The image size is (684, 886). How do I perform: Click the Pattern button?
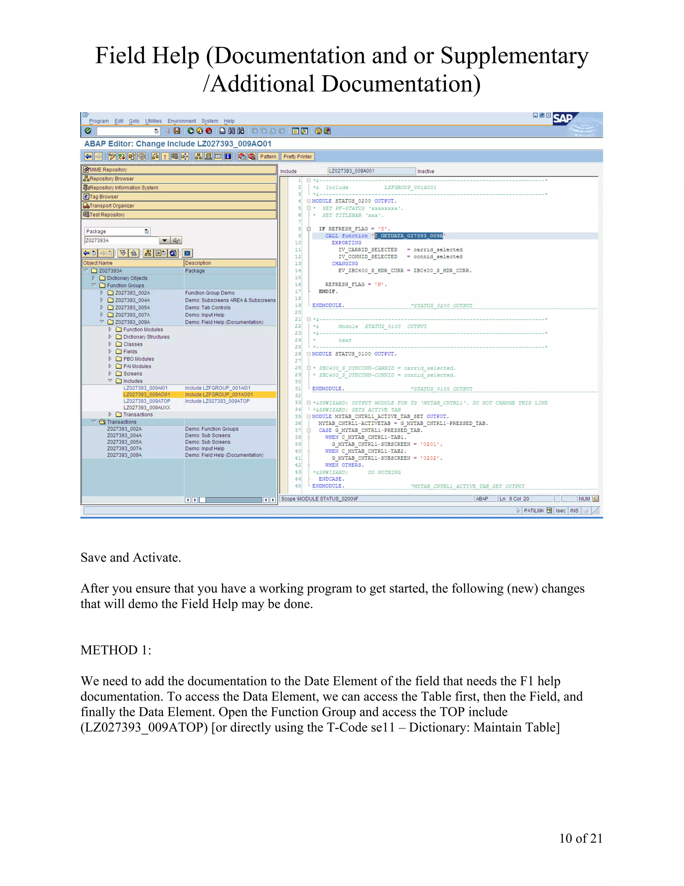(268, 156)
